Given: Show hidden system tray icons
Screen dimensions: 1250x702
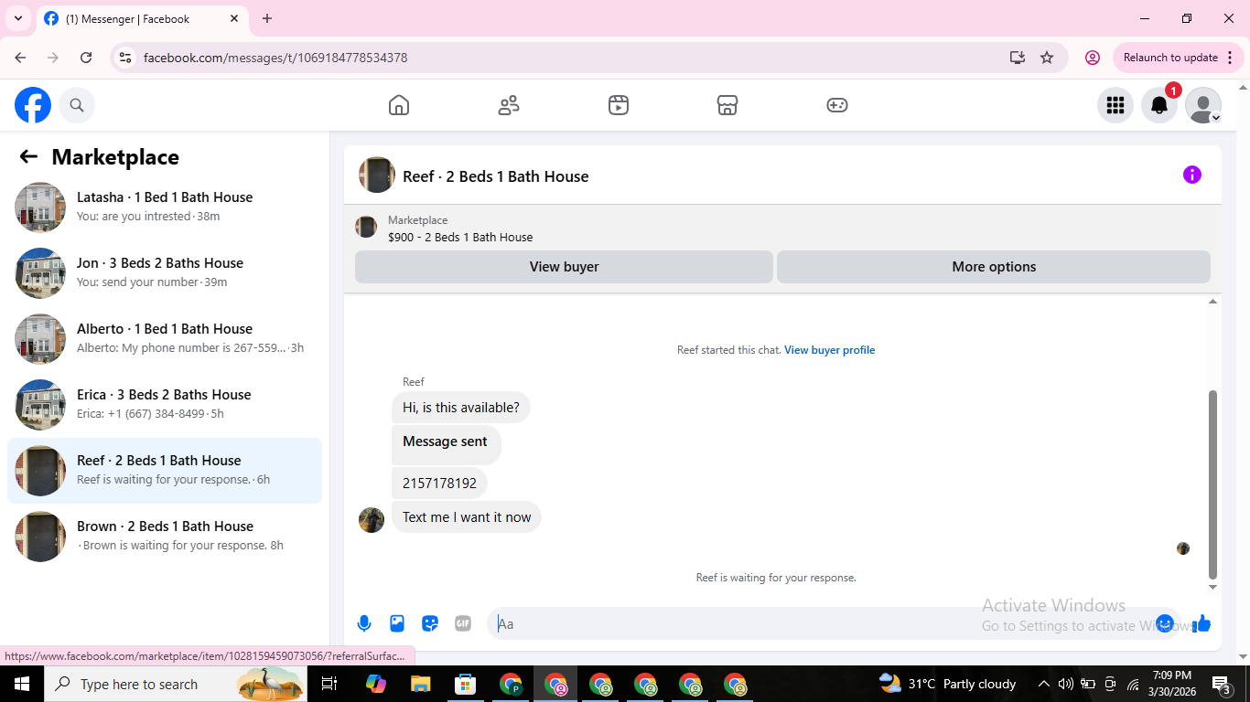Looking at the screenshot, I should 1043,684.
